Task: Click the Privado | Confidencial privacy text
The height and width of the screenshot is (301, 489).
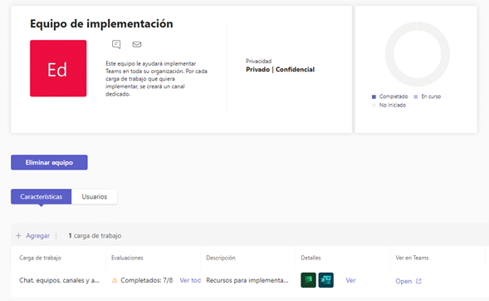Action: coord(280,69)
